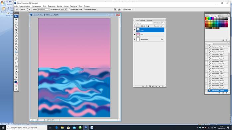This screenshot has height=130, width=232.
Task: Hide the «Задний план» layer eye icon
Action: coord(135,39)
